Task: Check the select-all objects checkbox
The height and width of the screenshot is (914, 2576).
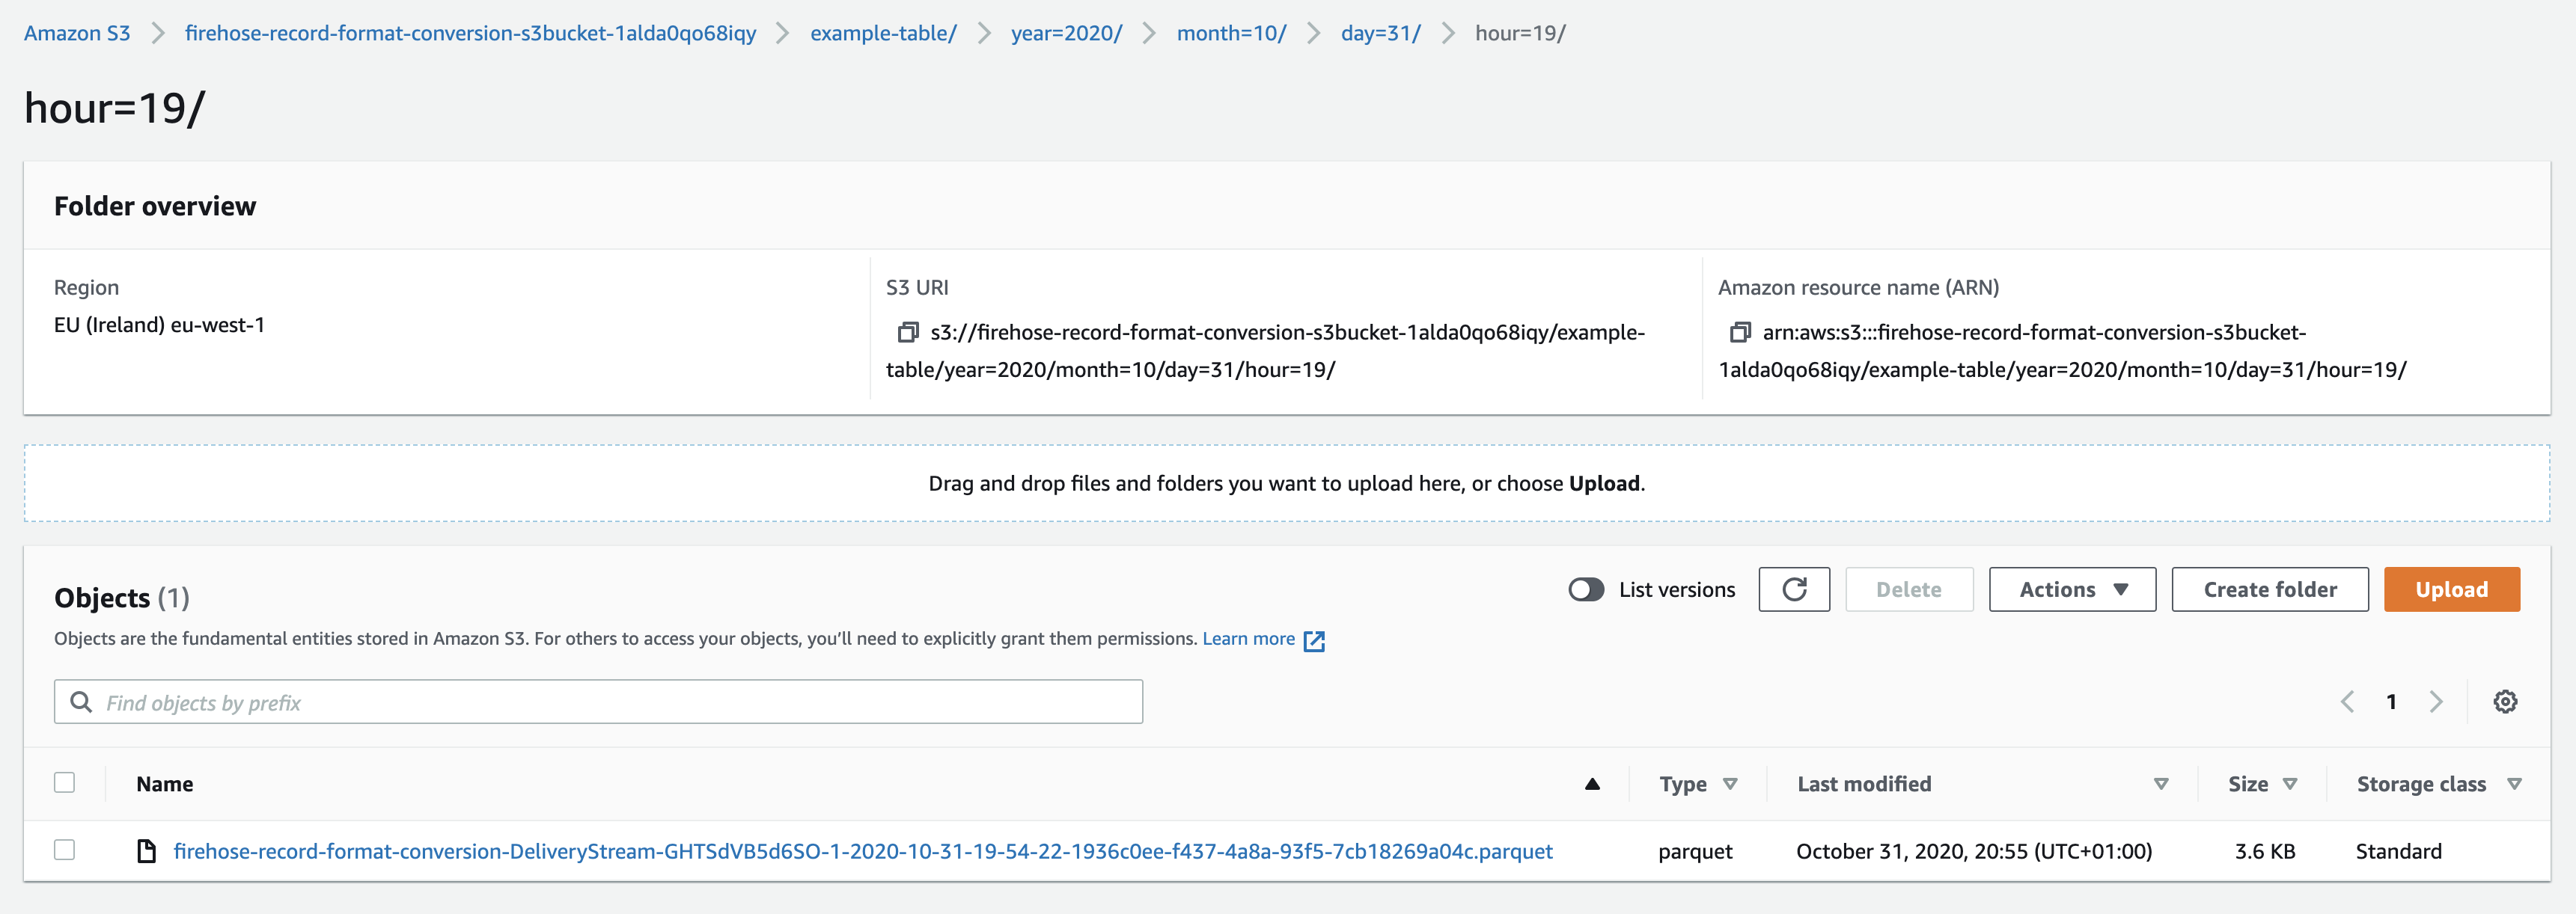Action: [x=65, y=782]
